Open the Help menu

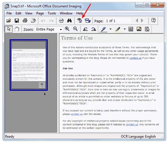pos(80,13)
